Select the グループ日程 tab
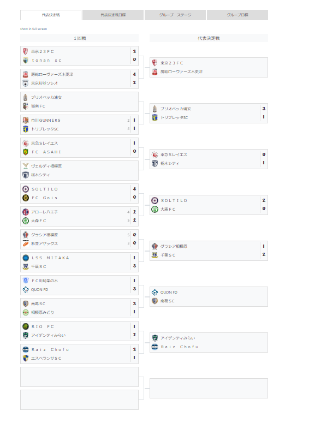The width and height of the screenshot is (315, 423). [x=237, y=15]
